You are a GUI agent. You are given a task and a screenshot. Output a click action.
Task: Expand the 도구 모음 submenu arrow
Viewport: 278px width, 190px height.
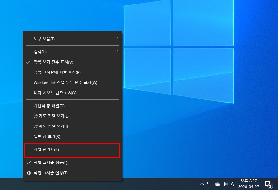(x=117, y=39)
